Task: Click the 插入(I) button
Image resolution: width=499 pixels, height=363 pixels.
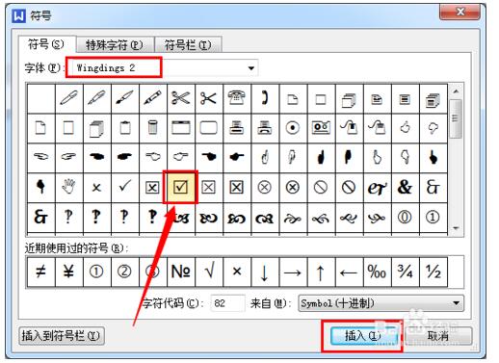Action: (x=363, y=336)
